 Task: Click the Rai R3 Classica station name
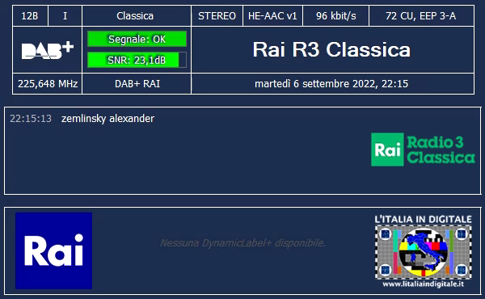point(331,49)
